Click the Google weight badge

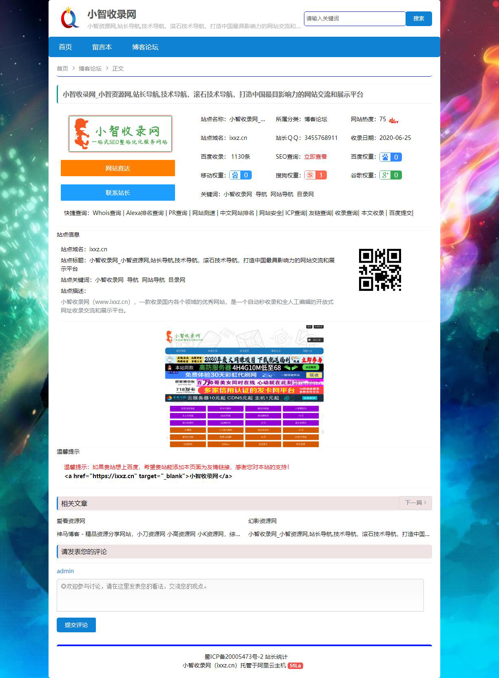point(390,175)
